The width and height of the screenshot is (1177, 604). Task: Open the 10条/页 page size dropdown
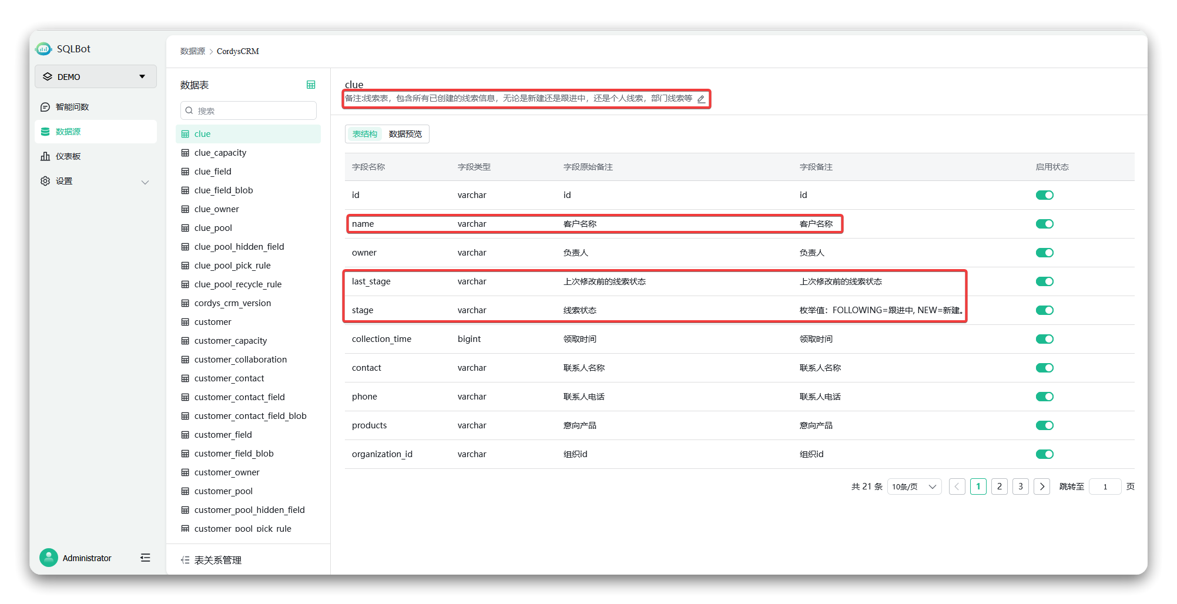pos(914,486)
